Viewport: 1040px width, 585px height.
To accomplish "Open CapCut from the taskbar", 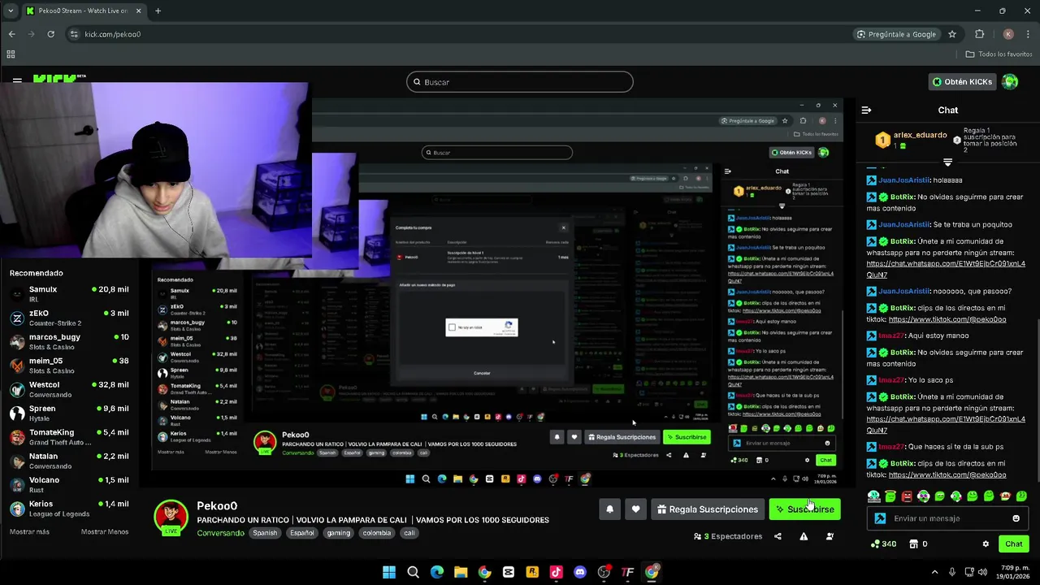I will pyautogui.click(x=508, y=572).
